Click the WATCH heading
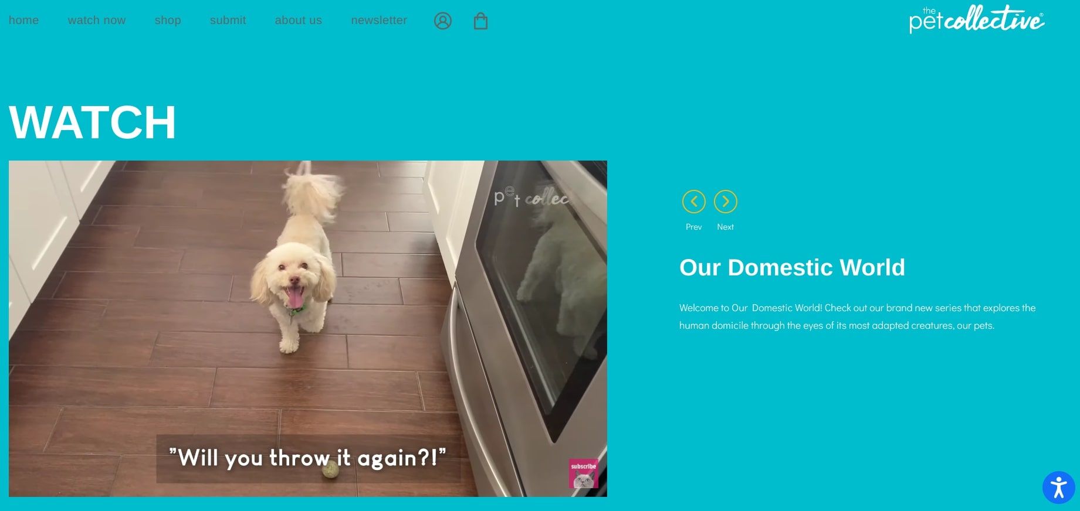 [93, 122]
